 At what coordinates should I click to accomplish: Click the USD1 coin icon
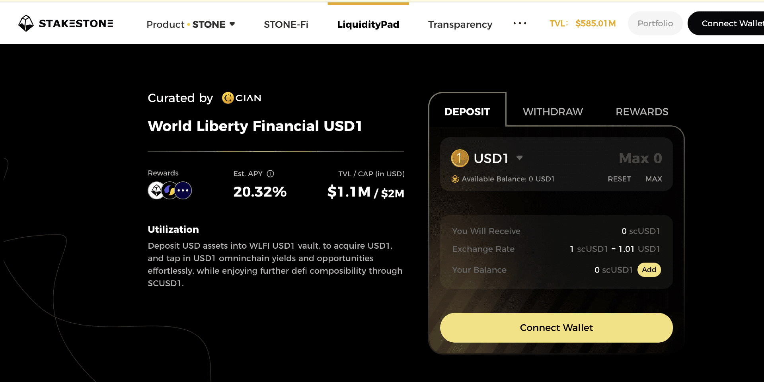pos(460,158)
